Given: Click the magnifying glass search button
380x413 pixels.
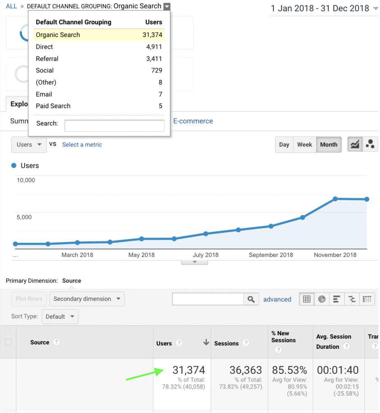Looking at the screenshot, I should coord(251,299).
